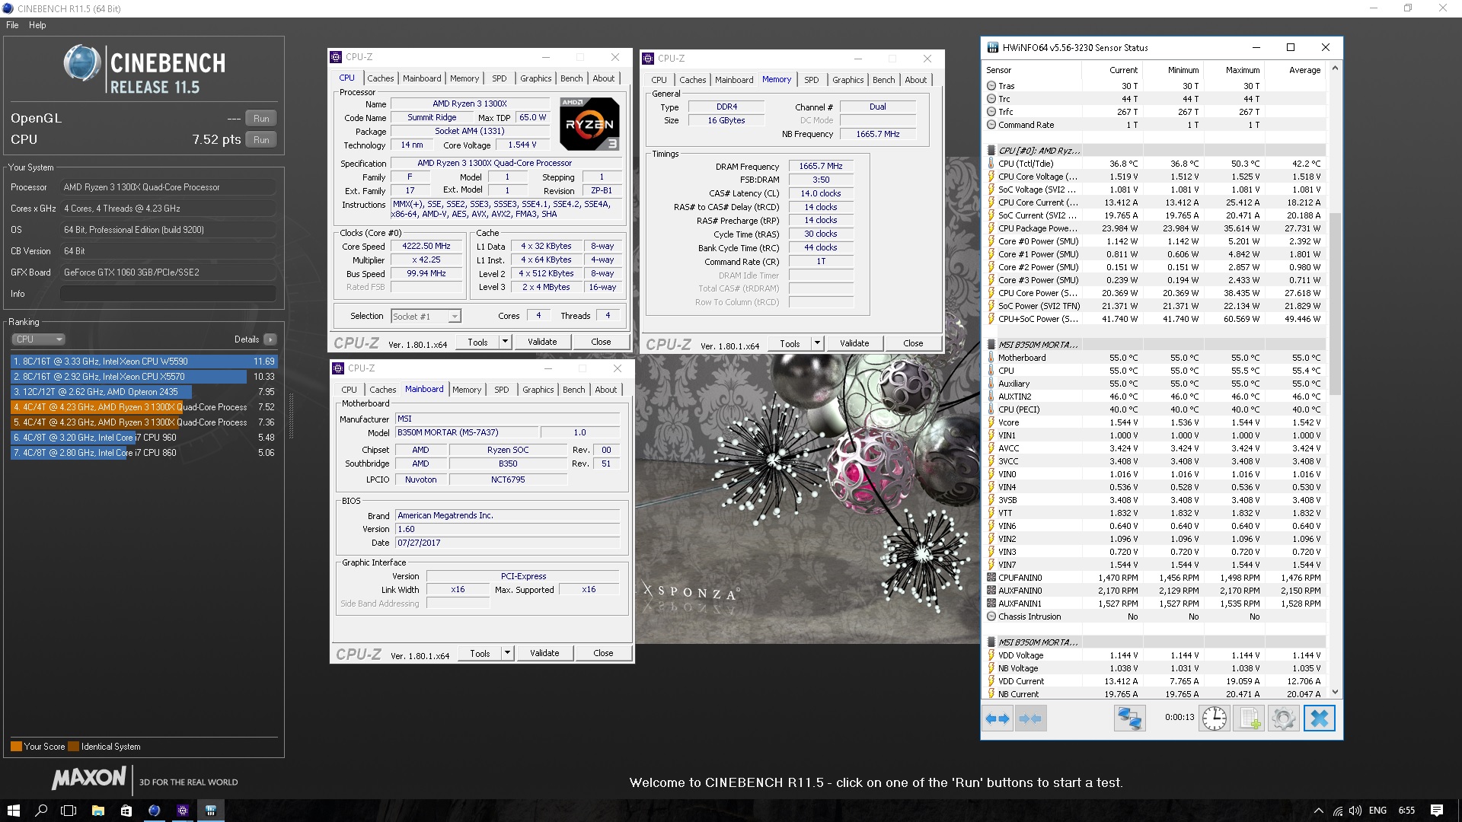Click Average column header in HWiNFO
Image resolution: width=1462 pixels, height=822 pixels.
pyautogui.click(x=1294, y=70)
